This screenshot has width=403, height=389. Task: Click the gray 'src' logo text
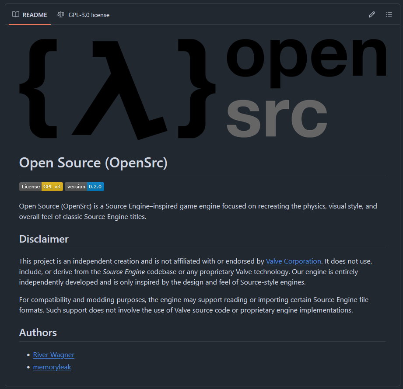[277, 118]
